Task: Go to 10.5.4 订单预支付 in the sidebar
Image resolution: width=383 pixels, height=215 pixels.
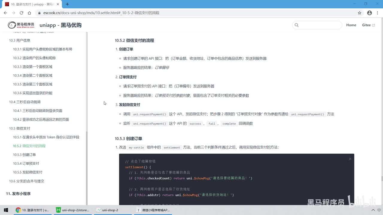Action: coord(26,163)
